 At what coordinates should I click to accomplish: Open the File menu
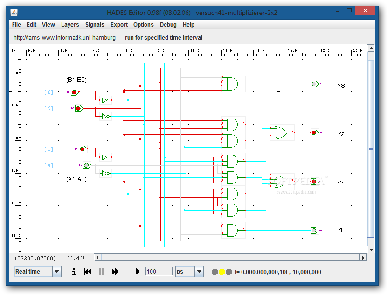coord(16,25)
